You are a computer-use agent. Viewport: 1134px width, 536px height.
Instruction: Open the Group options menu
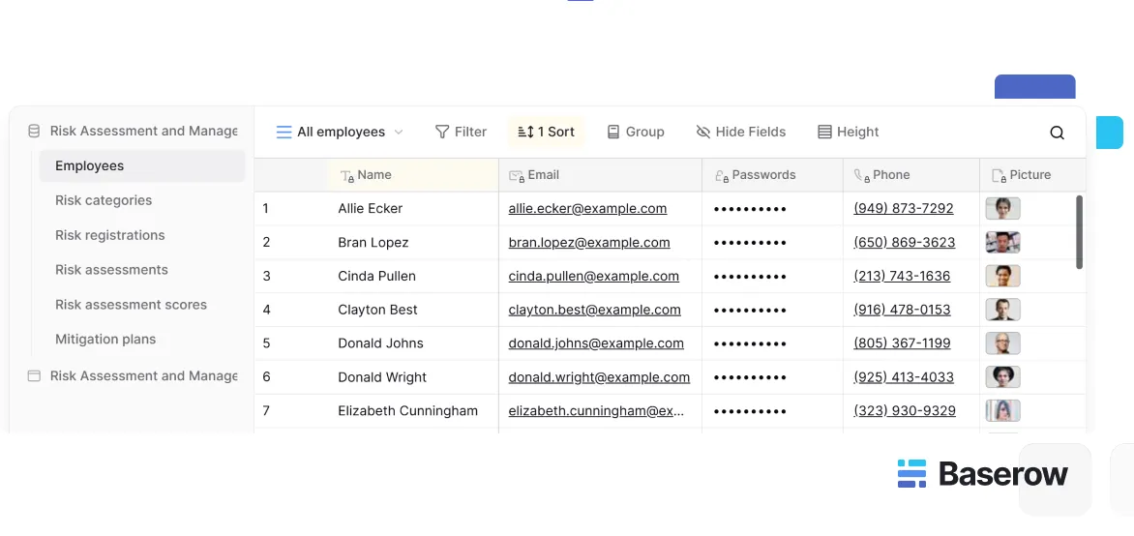tap(635, 133)
